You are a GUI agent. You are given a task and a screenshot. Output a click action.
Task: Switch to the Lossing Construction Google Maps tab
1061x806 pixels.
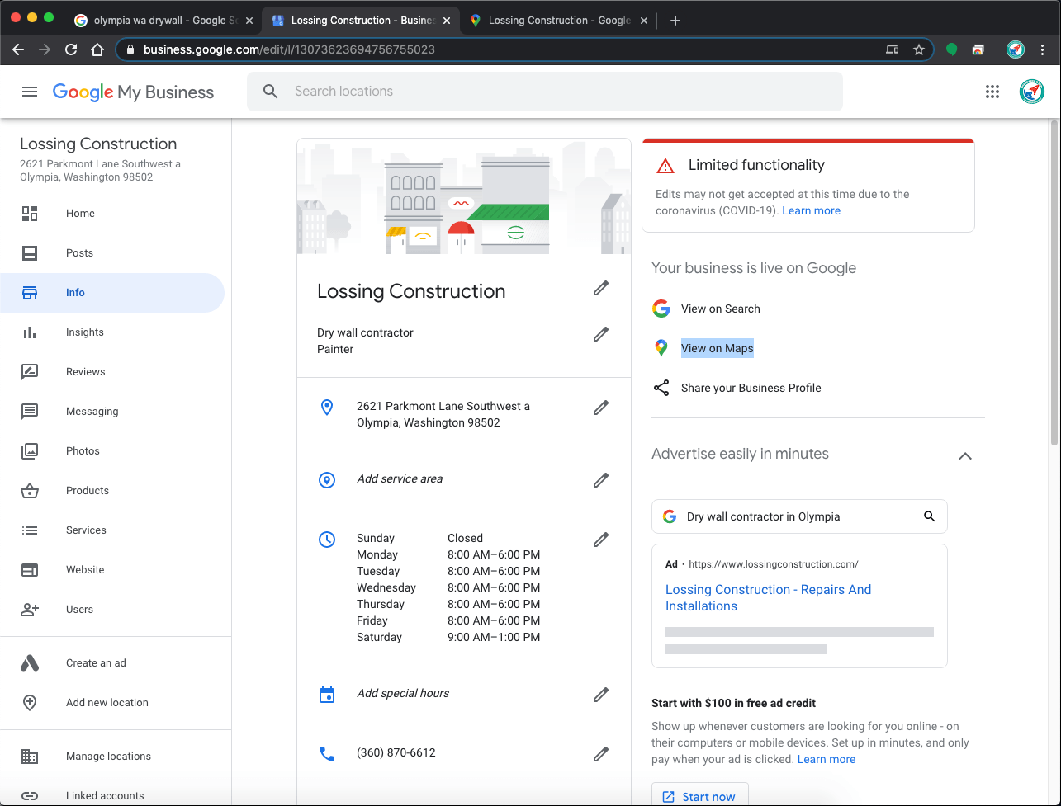(x=559, y=21)
